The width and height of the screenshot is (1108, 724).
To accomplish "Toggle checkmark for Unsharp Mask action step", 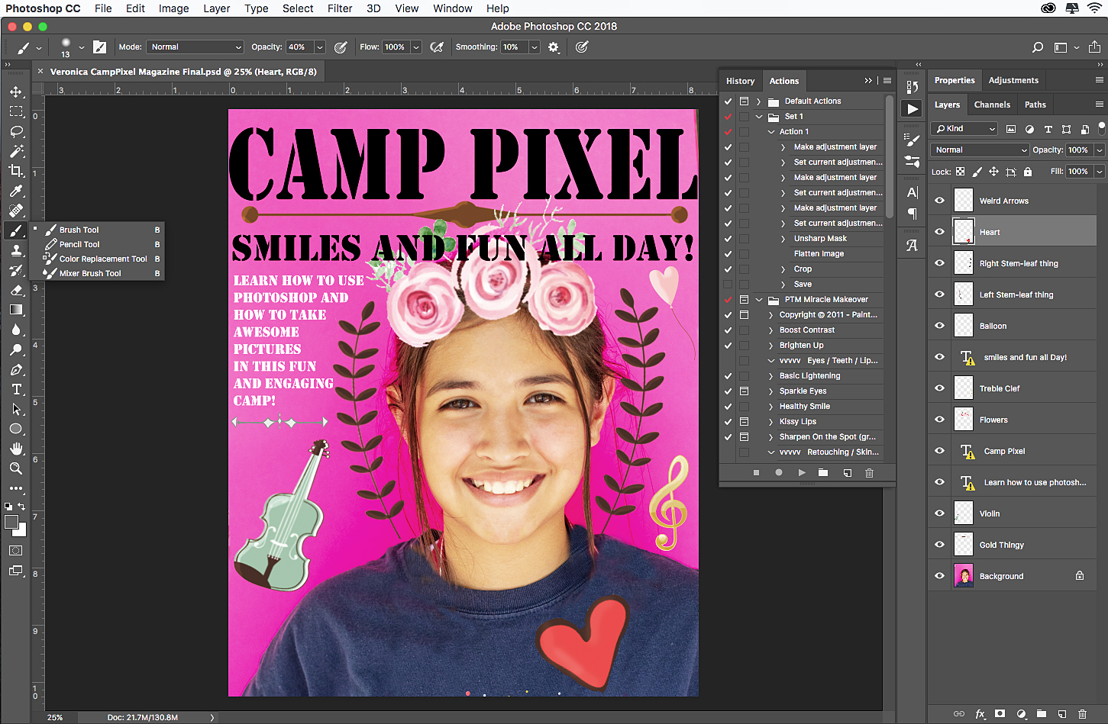I will [728, 239].
